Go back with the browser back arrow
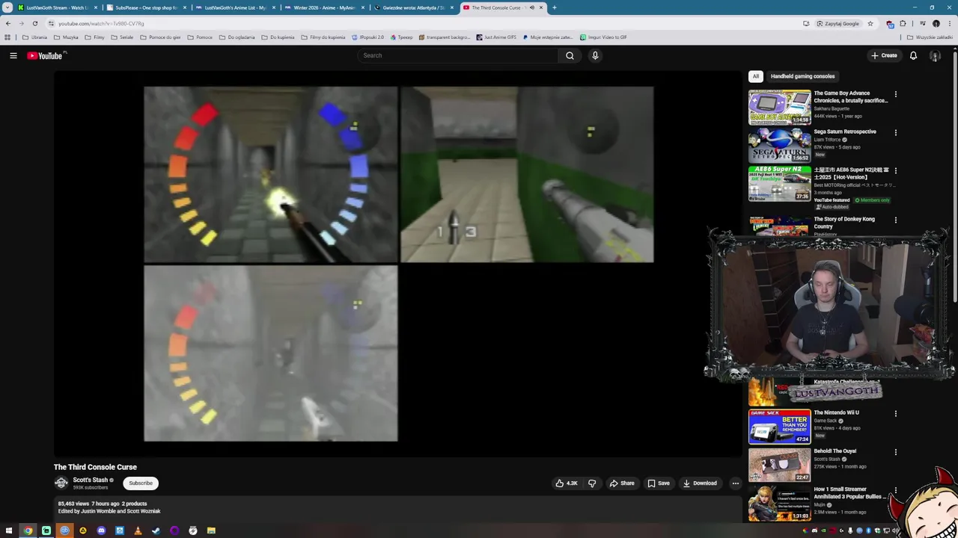The width and height of the screenshot is (958, 538). coord(8,23)
